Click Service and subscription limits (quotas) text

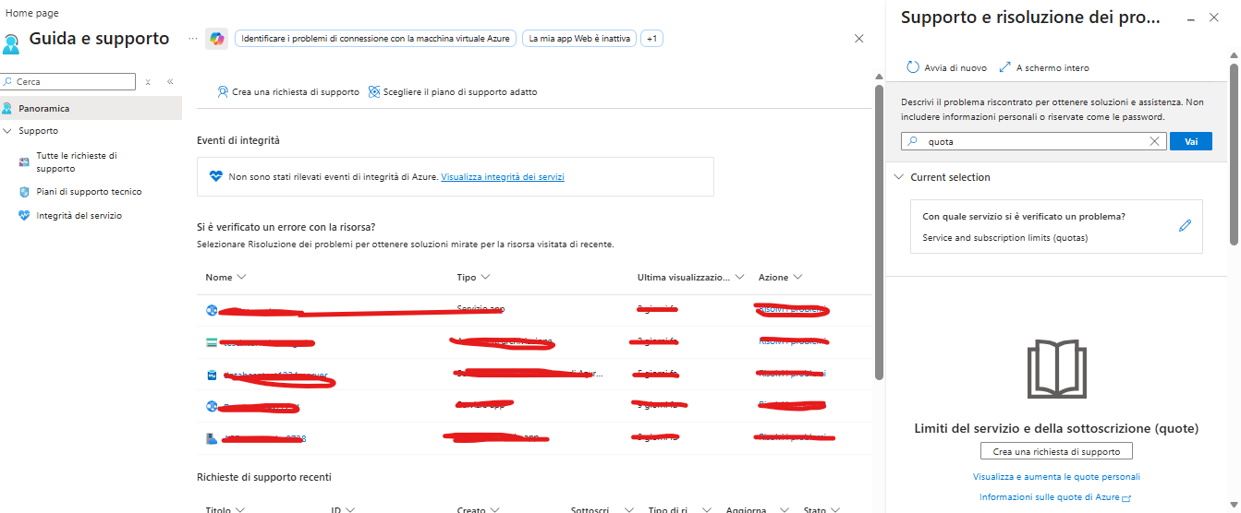(x=1005, y=237)
